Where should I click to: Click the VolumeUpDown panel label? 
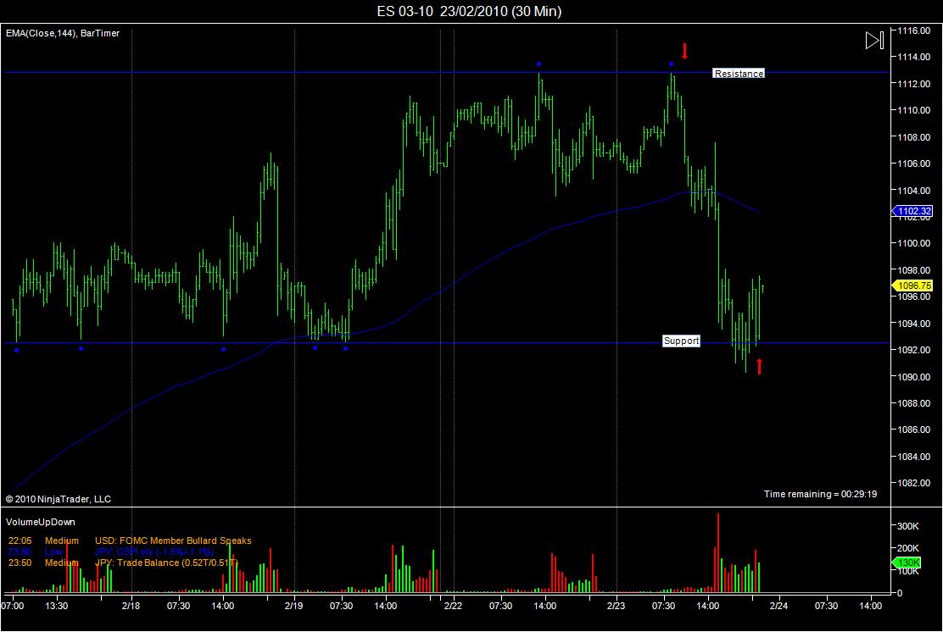pyautogui.click(x=41, y=522)
